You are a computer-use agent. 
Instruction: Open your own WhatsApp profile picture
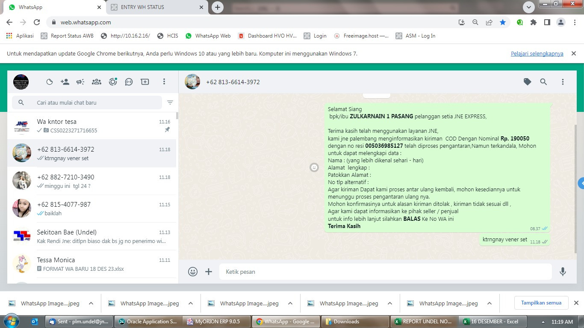pos(21,82)
